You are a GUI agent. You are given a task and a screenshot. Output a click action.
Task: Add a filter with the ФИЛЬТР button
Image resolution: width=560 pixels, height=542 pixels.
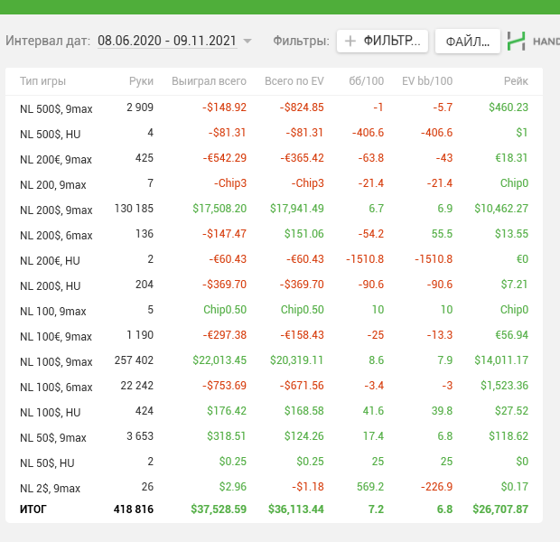pos(382,41)
